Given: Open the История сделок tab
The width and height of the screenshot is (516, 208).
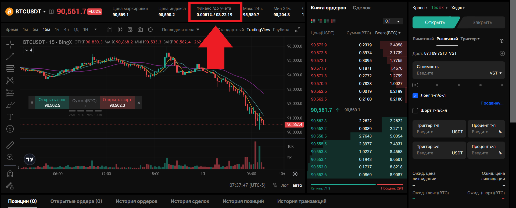Looking at the screenshot, I should pos(190,201).
